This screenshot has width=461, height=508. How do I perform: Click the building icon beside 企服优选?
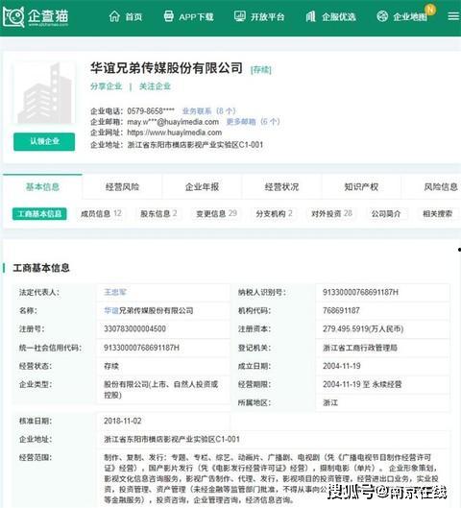311,16
